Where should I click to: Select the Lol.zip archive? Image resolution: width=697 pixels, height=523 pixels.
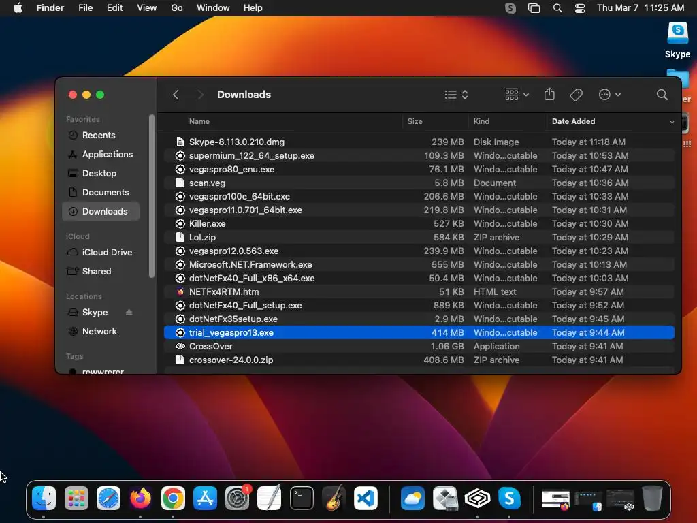(x=419, y=238)
